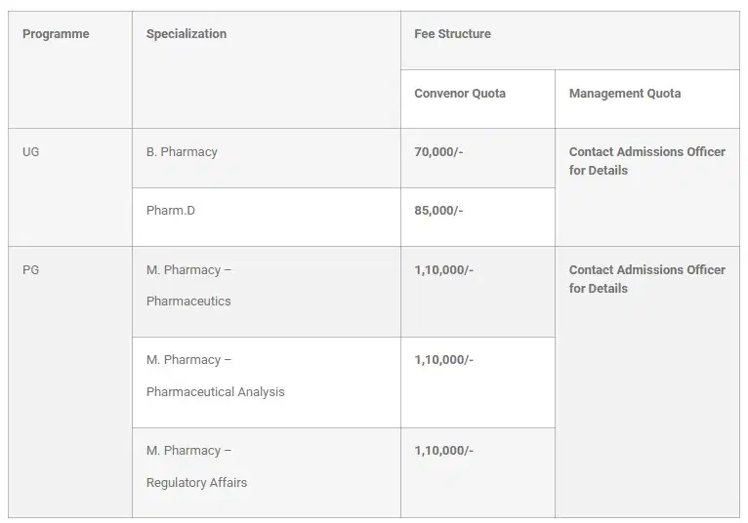Click the Regulatory Affairs specialization text
The width and height of the screenshot is (748, 523).
tap(196, 483)
